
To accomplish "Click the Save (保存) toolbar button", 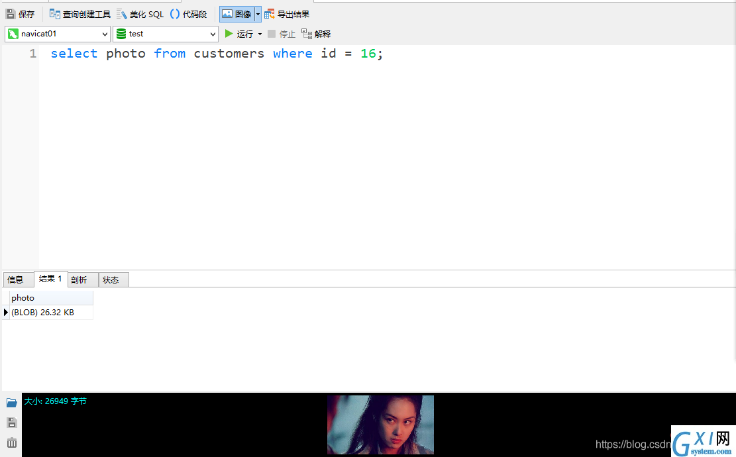I will (x=20, y=14).
